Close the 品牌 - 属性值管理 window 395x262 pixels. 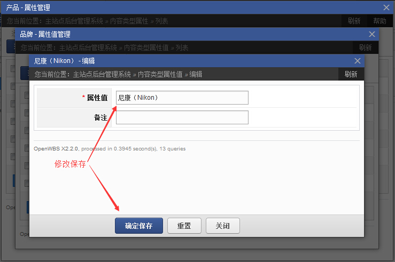[x=372, y=34]
